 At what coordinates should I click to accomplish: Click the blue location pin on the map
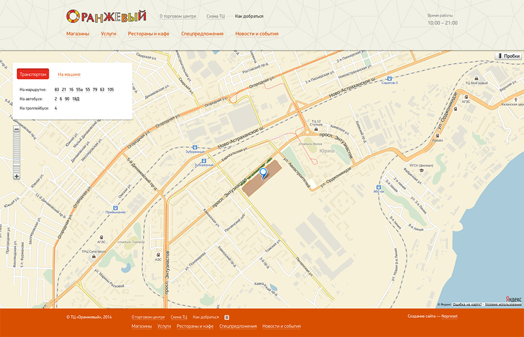tap(263, 173)
